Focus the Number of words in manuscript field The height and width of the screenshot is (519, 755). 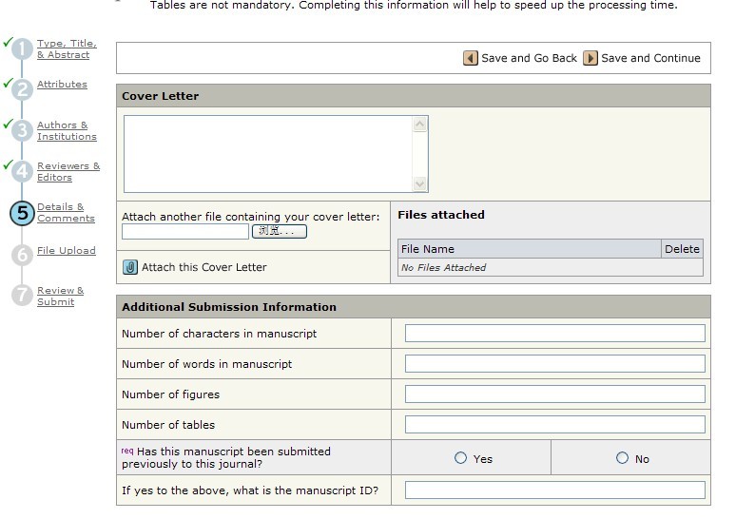[554, 364]
